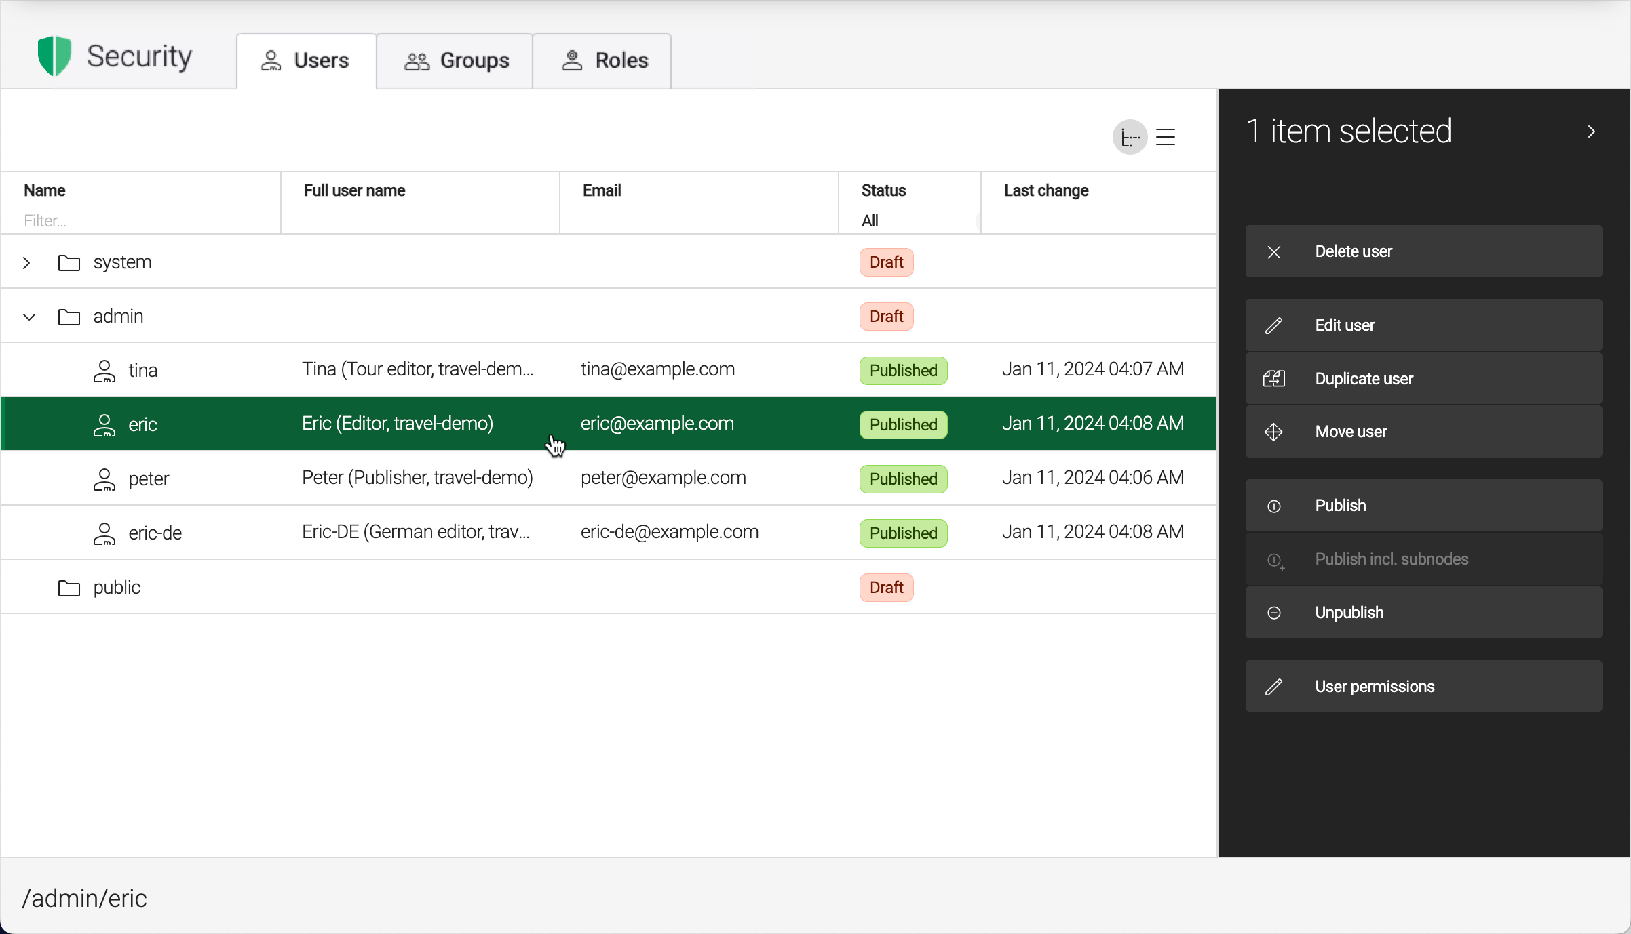Expand the system folder

pyautogui.click(x=26, y=263)
